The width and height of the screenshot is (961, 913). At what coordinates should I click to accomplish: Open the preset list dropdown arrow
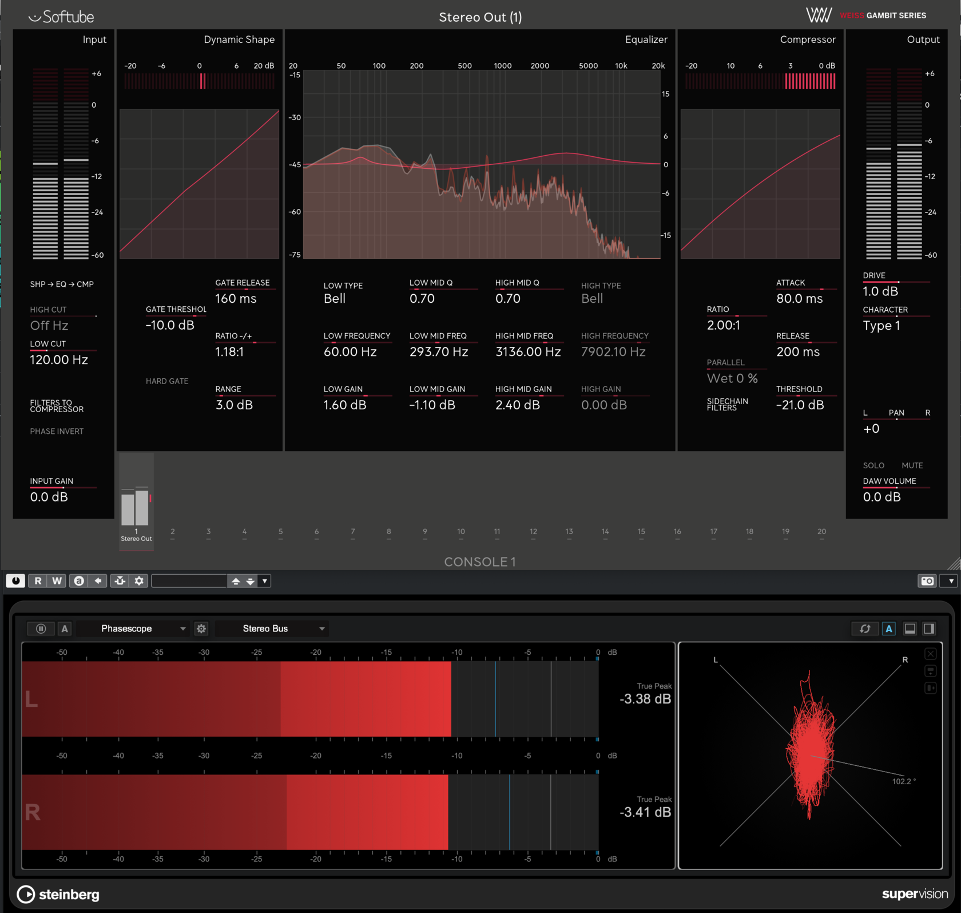point(265,581)
